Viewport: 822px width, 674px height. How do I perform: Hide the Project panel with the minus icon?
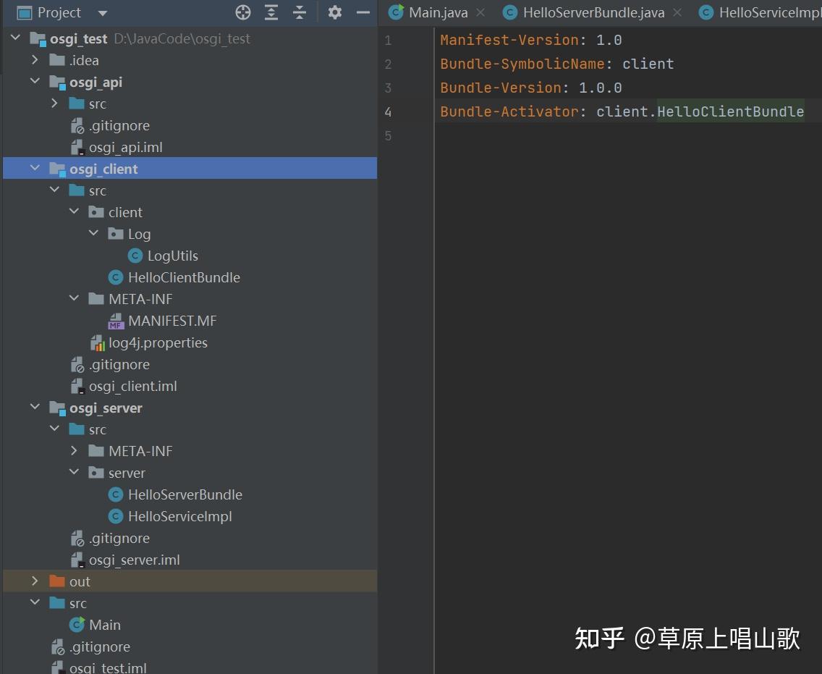tap(363, 12)
